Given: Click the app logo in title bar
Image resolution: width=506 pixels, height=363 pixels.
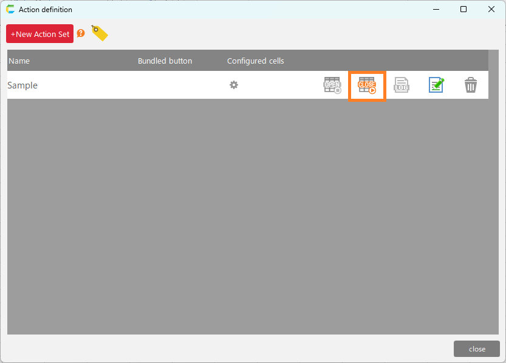Looking at the screenshot, I should (x=10, y=9).
